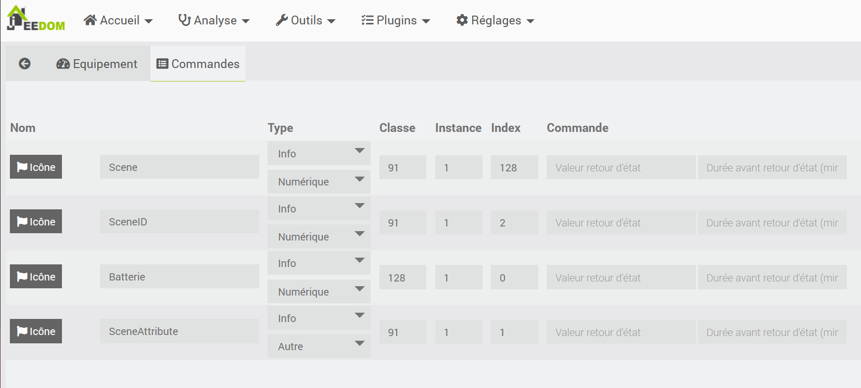Click the Icône flag button for Batterie
Image resolution: width=861 pixels, height=388 pixels.
pyautogui.click(x=36, y=276)
